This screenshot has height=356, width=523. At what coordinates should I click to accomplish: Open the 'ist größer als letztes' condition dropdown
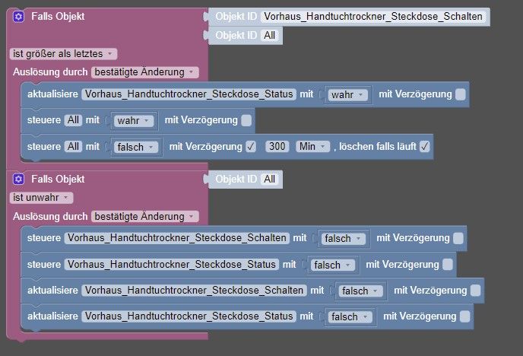[x=63, y=54]
